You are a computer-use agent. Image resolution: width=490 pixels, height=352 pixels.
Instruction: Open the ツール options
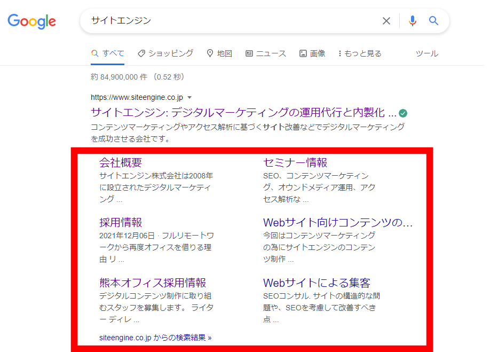click(427, 53)
